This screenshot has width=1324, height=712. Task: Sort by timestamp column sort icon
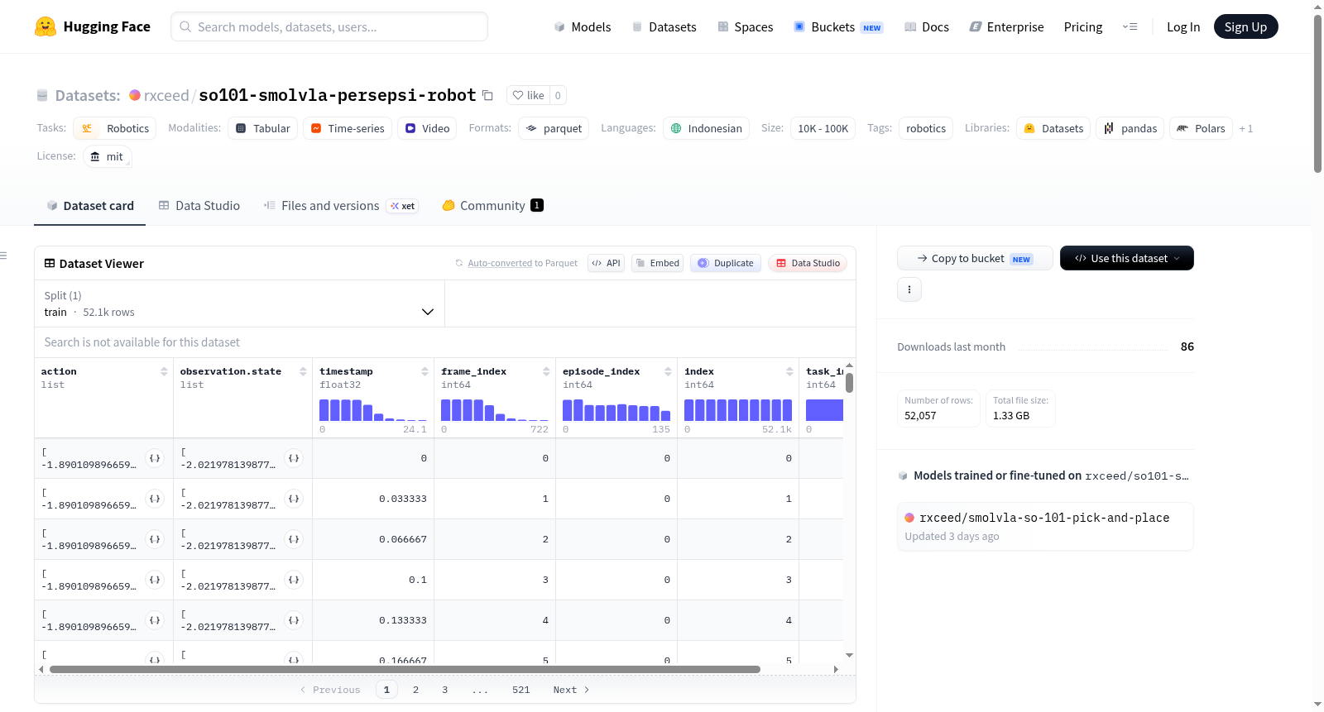[x=425, y=371]
